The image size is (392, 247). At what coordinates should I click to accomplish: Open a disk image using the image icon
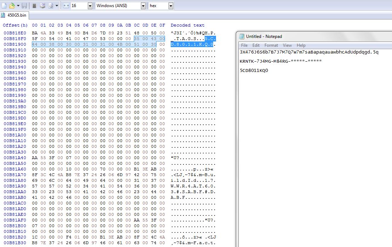(x=51, y=6)
